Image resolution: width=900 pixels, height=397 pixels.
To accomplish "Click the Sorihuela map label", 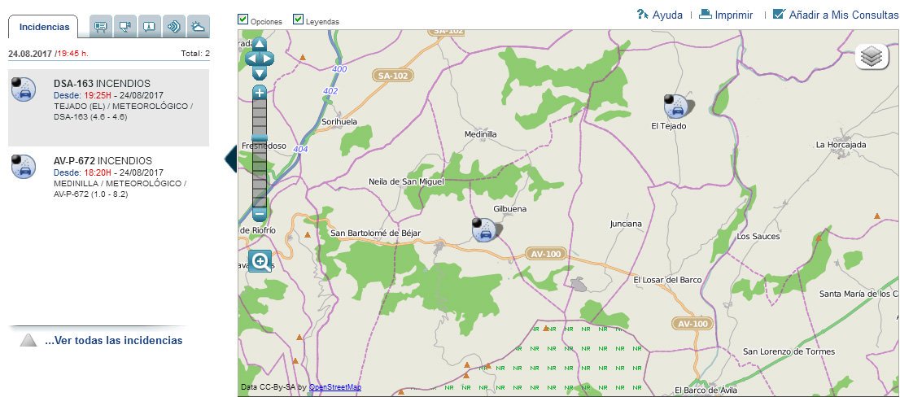I will (339, 122).
